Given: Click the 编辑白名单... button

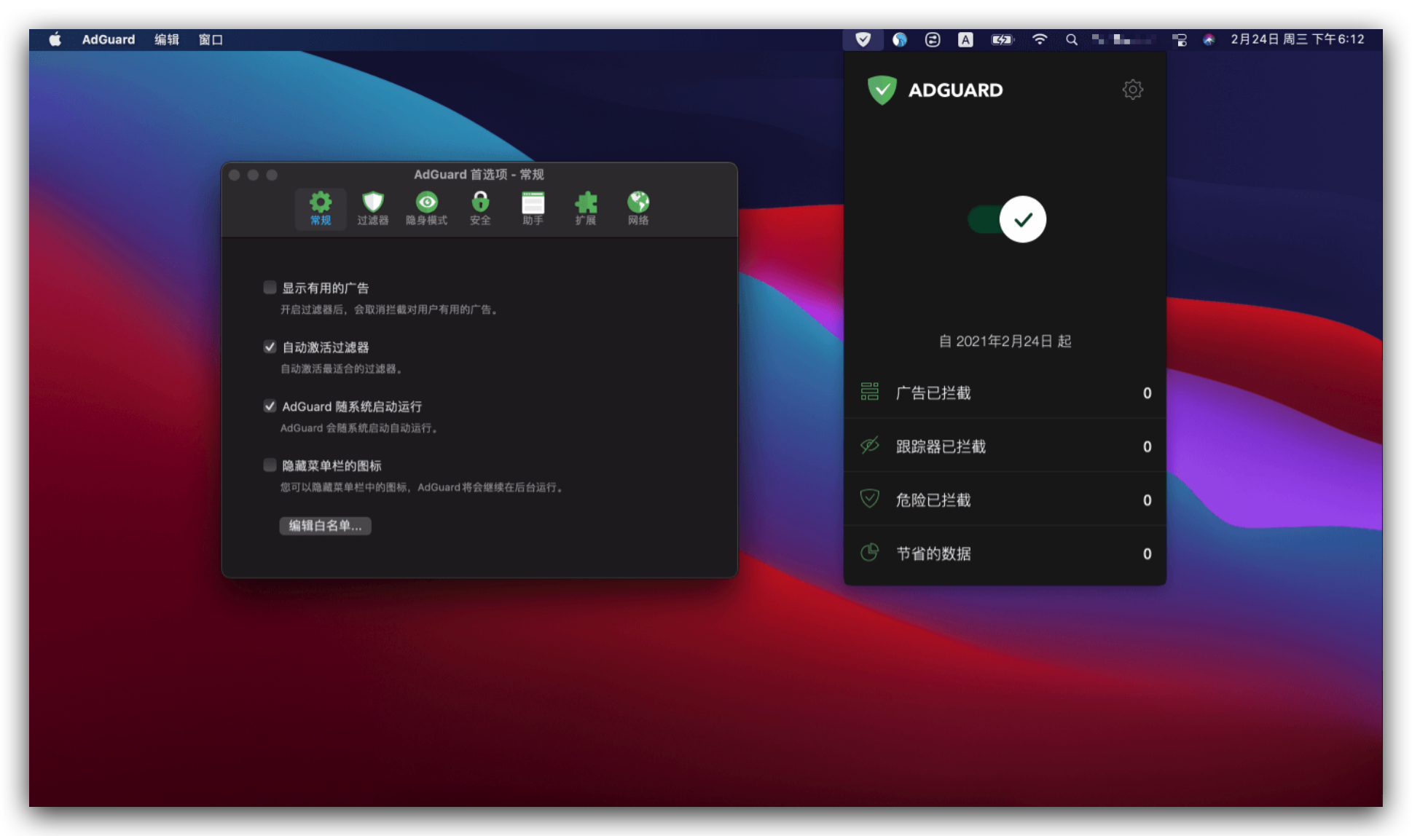Looking at the screenshot, I should coord(325,526).
